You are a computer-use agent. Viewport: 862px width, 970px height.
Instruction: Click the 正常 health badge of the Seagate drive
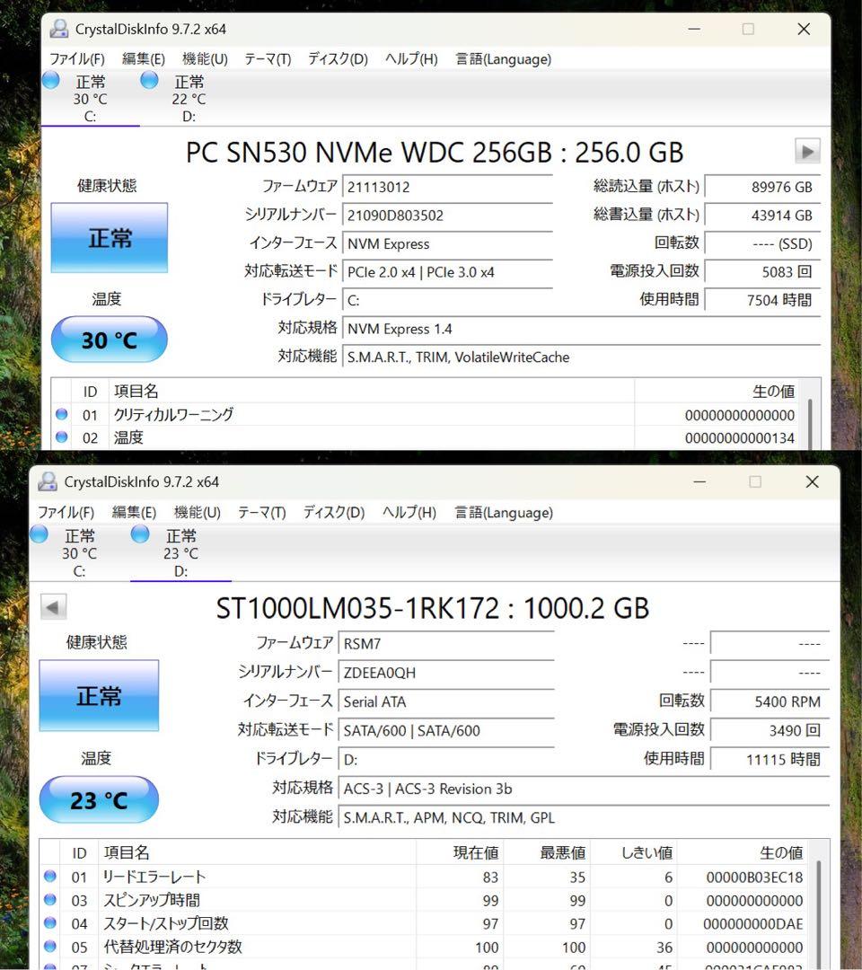pyautogui.click(x=99, y=695)
